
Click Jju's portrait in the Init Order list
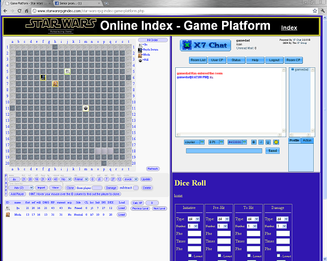[141, 45]
